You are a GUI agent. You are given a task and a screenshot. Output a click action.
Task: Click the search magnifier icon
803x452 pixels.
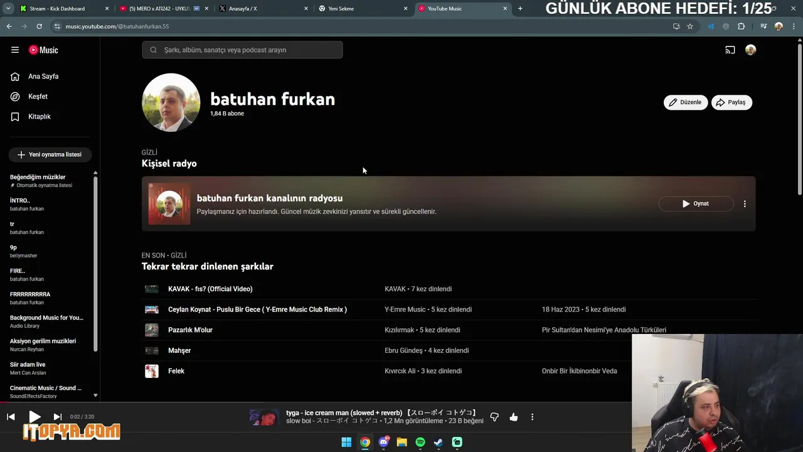pos(153,50)
